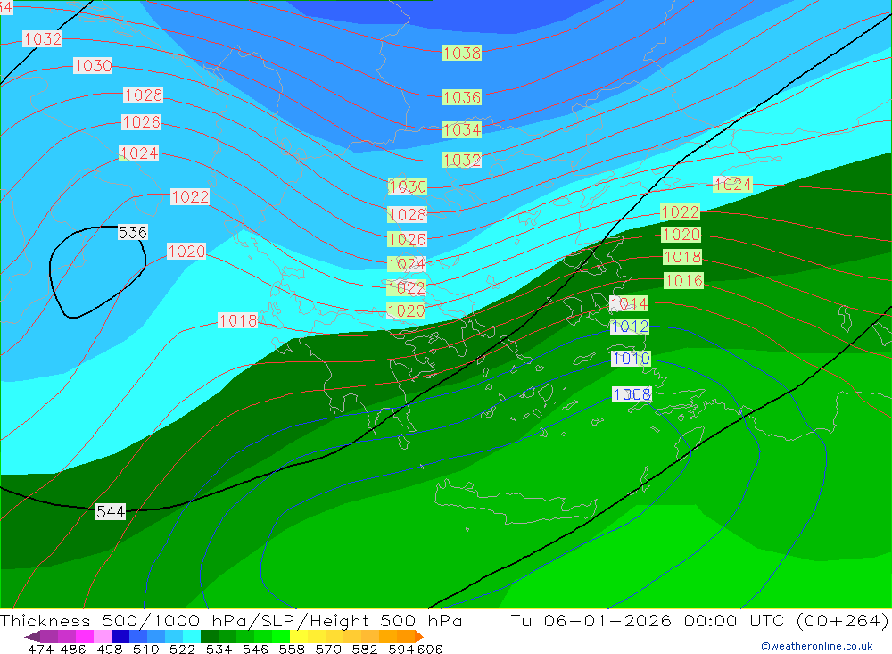
Task: Pick the bright magenta legend swatch
Action: 83,636
